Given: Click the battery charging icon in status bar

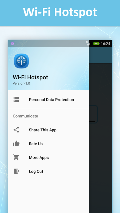Looking at the screenshot, I should (96, 44).
